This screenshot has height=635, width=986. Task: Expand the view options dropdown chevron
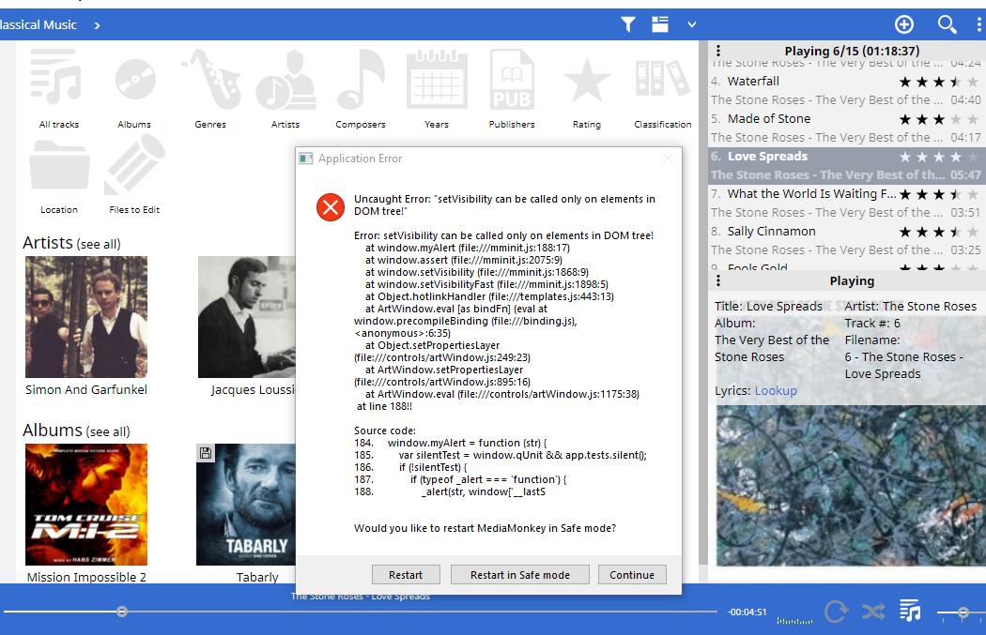(x=692, y=25)
